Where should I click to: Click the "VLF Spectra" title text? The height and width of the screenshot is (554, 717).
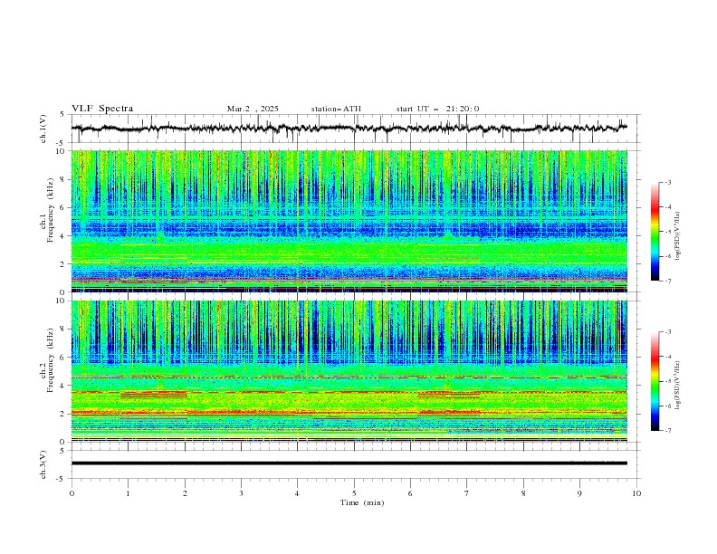tap(102, 109)
